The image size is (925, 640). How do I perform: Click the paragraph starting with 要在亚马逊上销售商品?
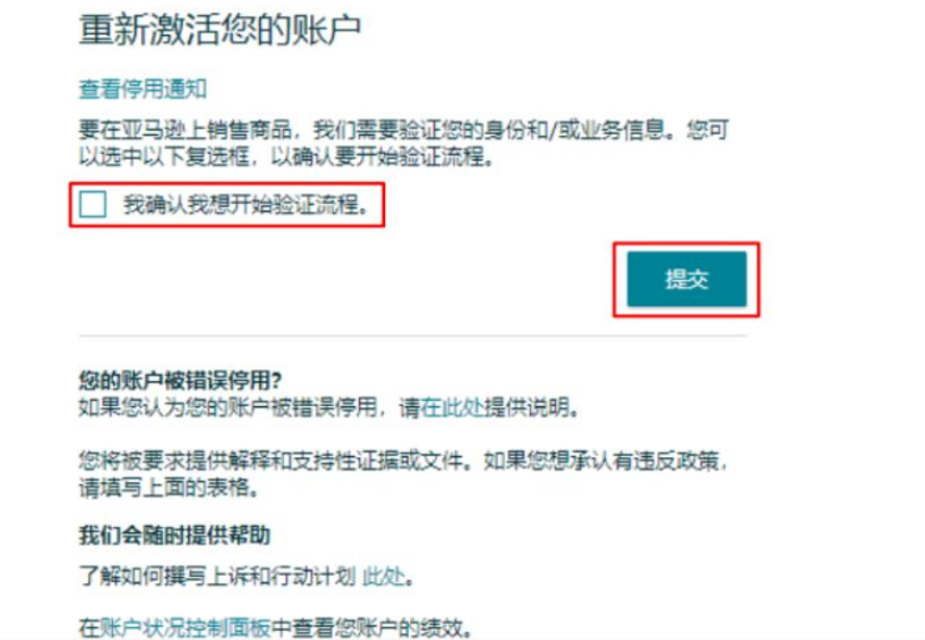coord(405,143)
